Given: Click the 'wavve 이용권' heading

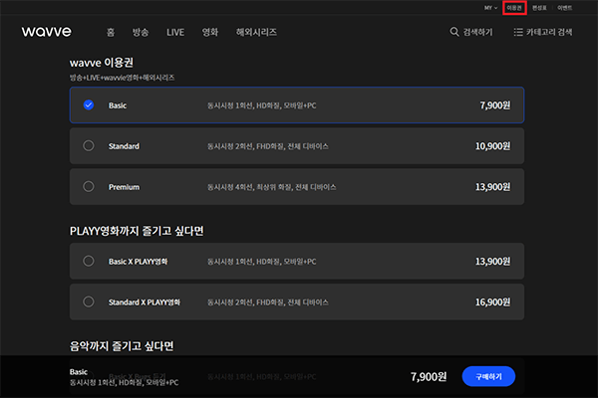Looking at the screenshot, I should point(102,63).
